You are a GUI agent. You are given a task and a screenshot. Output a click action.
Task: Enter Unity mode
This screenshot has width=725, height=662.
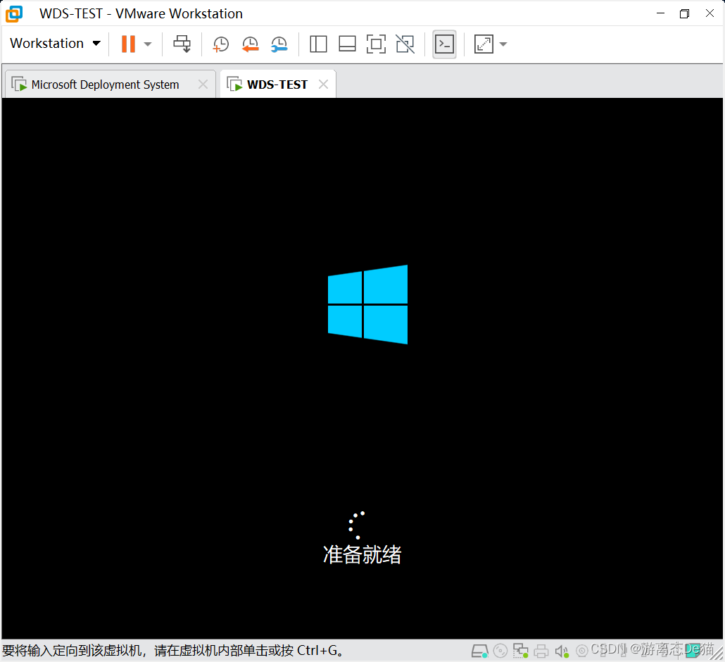[x=405, y=44]
